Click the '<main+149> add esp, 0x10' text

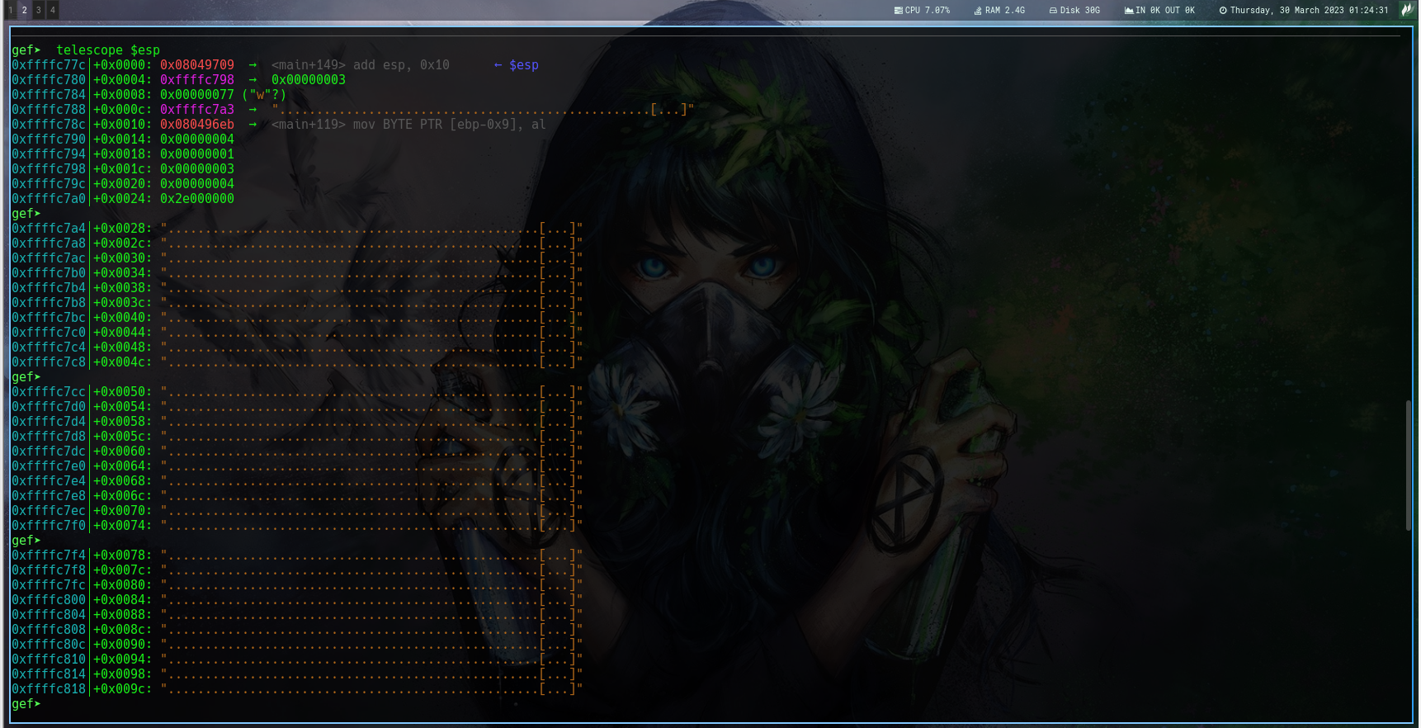pos(361,65)
